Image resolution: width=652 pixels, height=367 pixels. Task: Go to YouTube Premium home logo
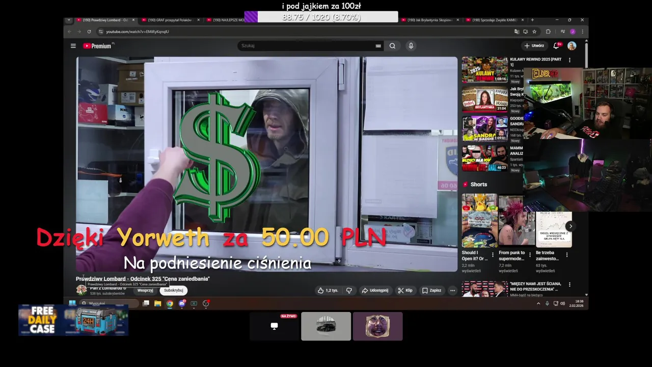point(98,46)
